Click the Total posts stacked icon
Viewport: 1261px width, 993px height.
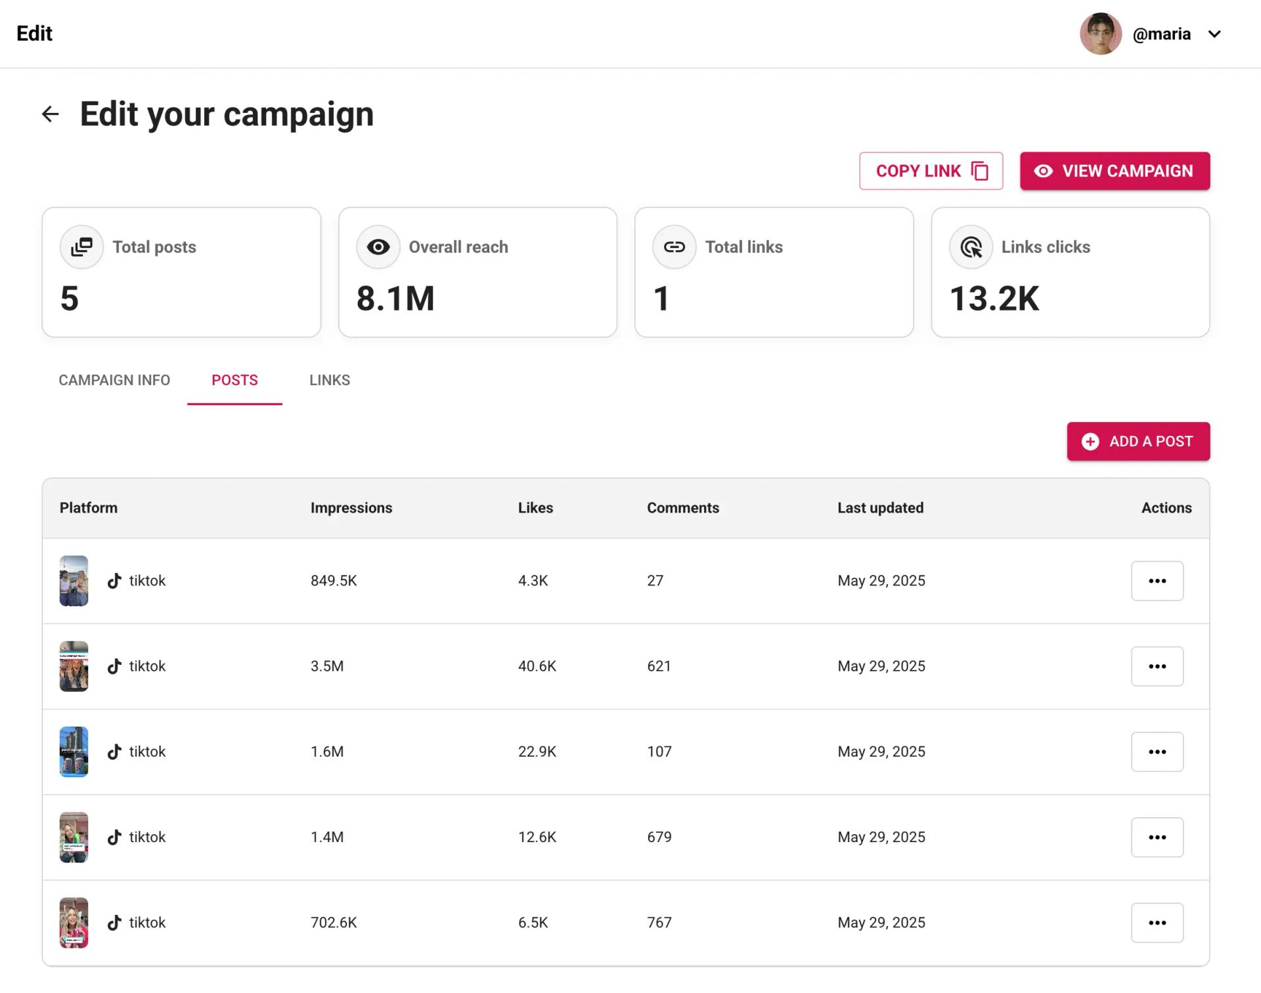[x=81, y=247]
